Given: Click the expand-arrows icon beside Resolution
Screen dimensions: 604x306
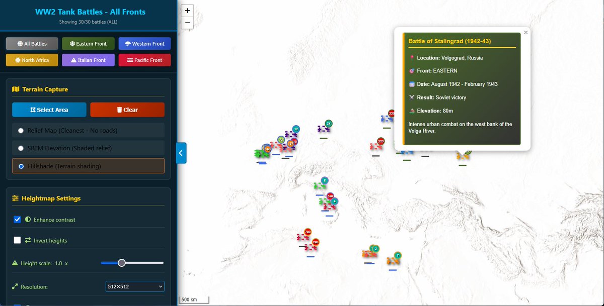Looking at the screenshot, I should pos(15,287).
